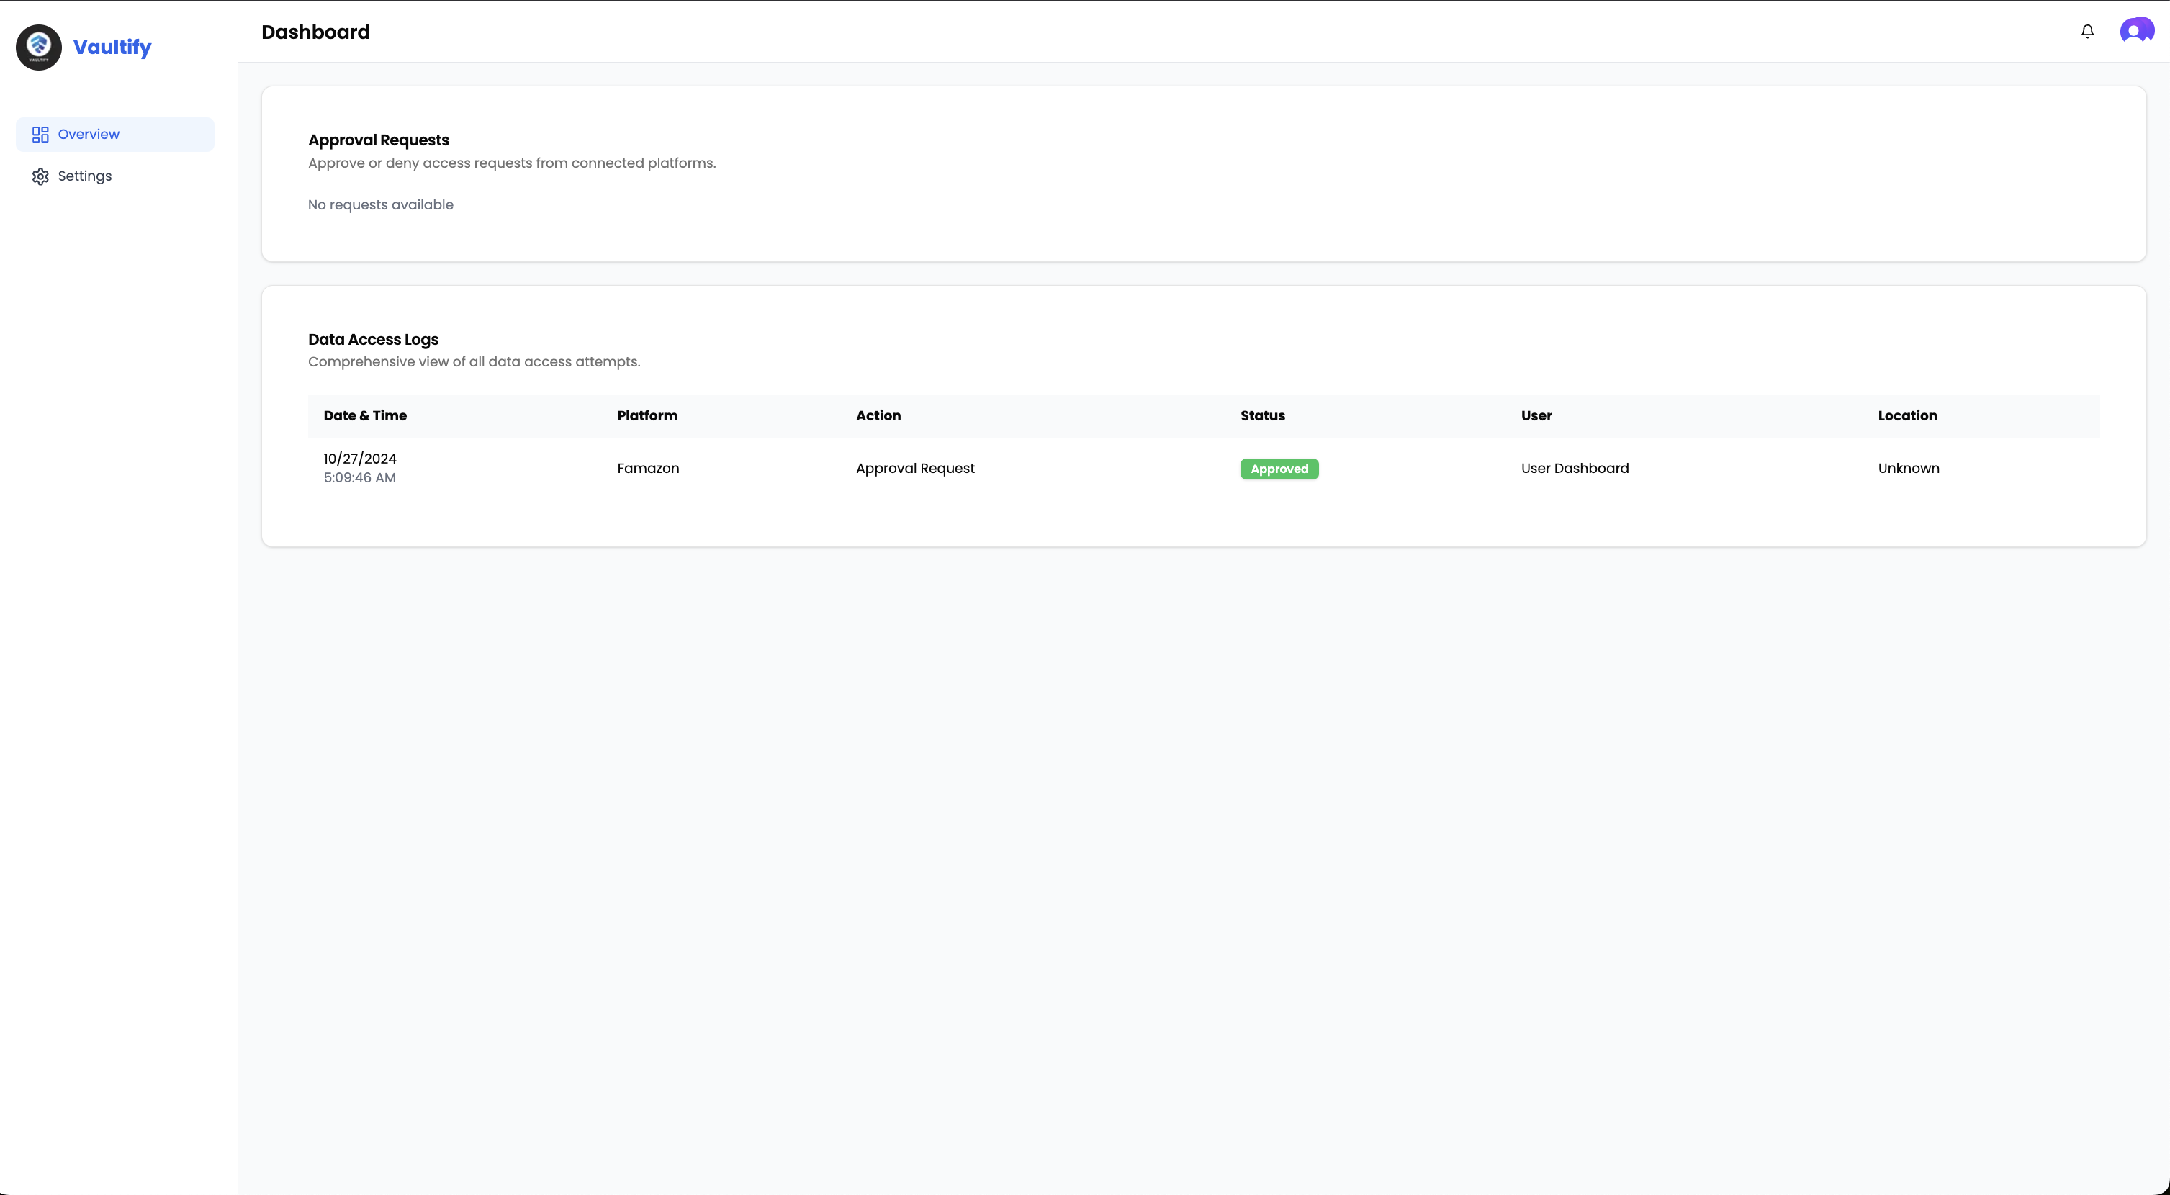Image resolution: width=2170 pixels, height=1195 pixels.
Task: Click the Approval Request action cell
Action: tap(915, 468)
